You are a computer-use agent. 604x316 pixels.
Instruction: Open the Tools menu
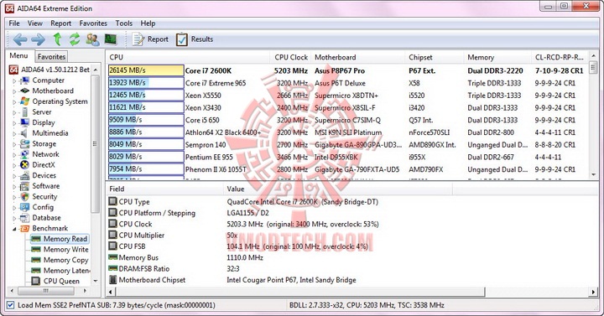(123, 23)
